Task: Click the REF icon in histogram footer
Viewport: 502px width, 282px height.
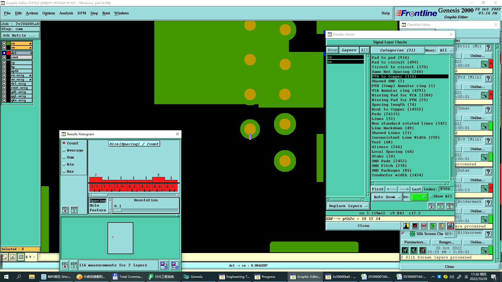Action: tap(74, 265)
